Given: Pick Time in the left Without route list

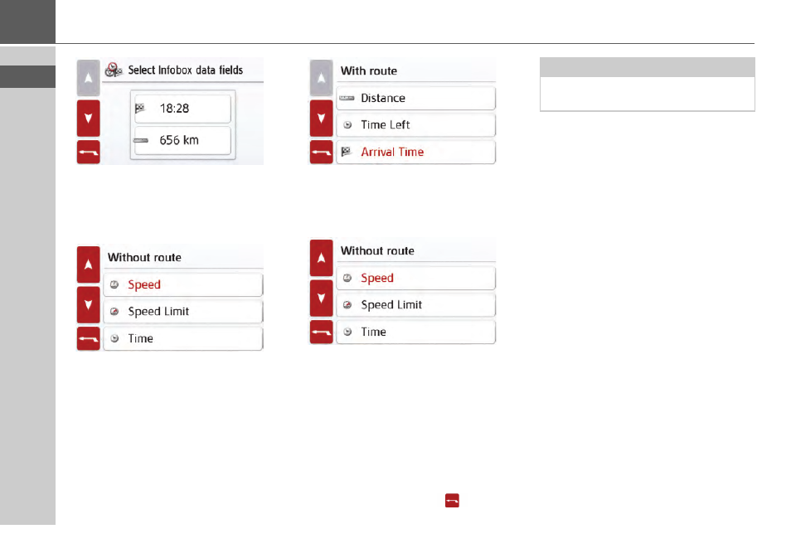Looking at the screenshot, I should point(182,339).
